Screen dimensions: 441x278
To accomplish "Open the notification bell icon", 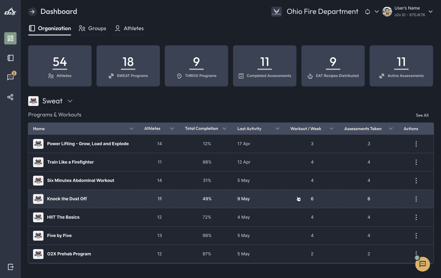I will tap(367, 12).
